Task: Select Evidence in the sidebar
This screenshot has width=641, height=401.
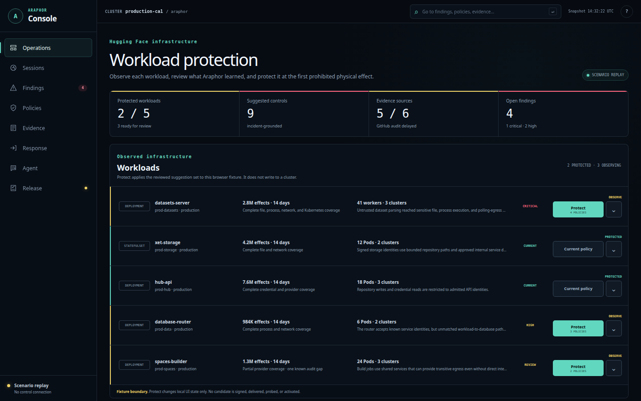Action: [x=48, y=128]
